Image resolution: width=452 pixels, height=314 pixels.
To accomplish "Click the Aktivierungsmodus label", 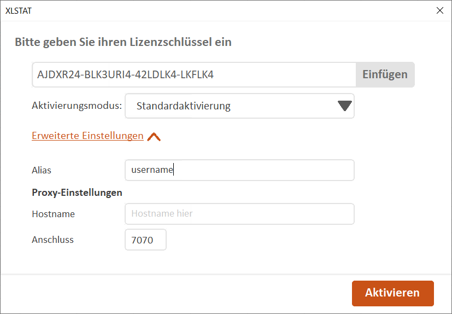I will point(77,106).
